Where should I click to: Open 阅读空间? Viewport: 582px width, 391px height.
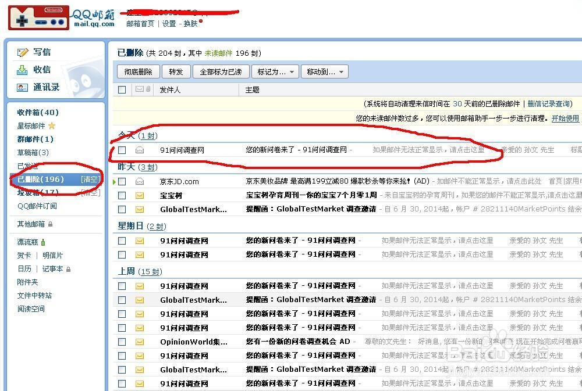[x=31, y=309]
